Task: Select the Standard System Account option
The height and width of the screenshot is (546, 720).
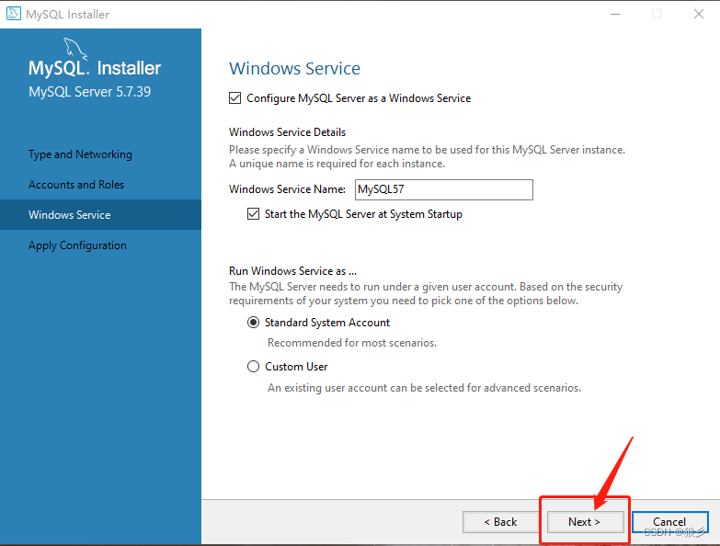Action: point(253,322)
